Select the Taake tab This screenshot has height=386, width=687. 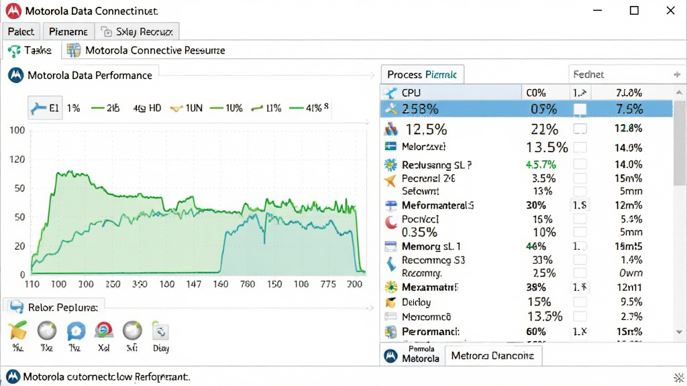[30, 50]
